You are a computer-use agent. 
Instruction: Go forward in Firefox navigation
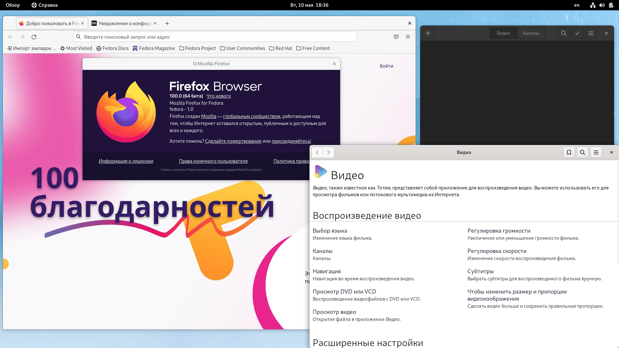coord(22,37)
